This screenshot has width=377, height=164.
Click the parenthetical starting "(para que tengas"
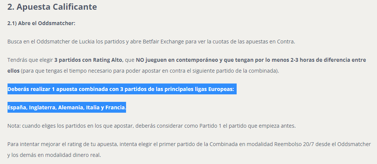coord(150,71)
